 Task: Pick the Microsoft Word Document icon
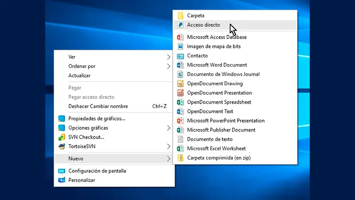point(181,65)
